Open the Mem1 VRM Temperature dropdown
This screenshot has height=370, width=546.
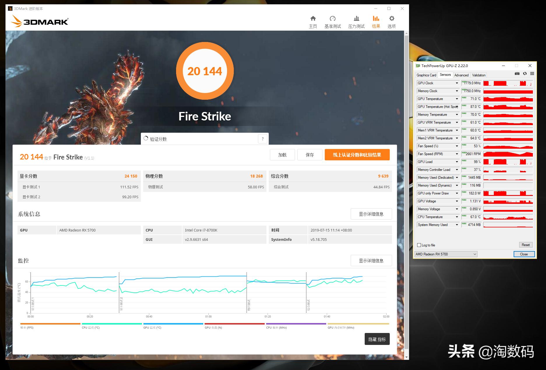(x=457, y=130)
